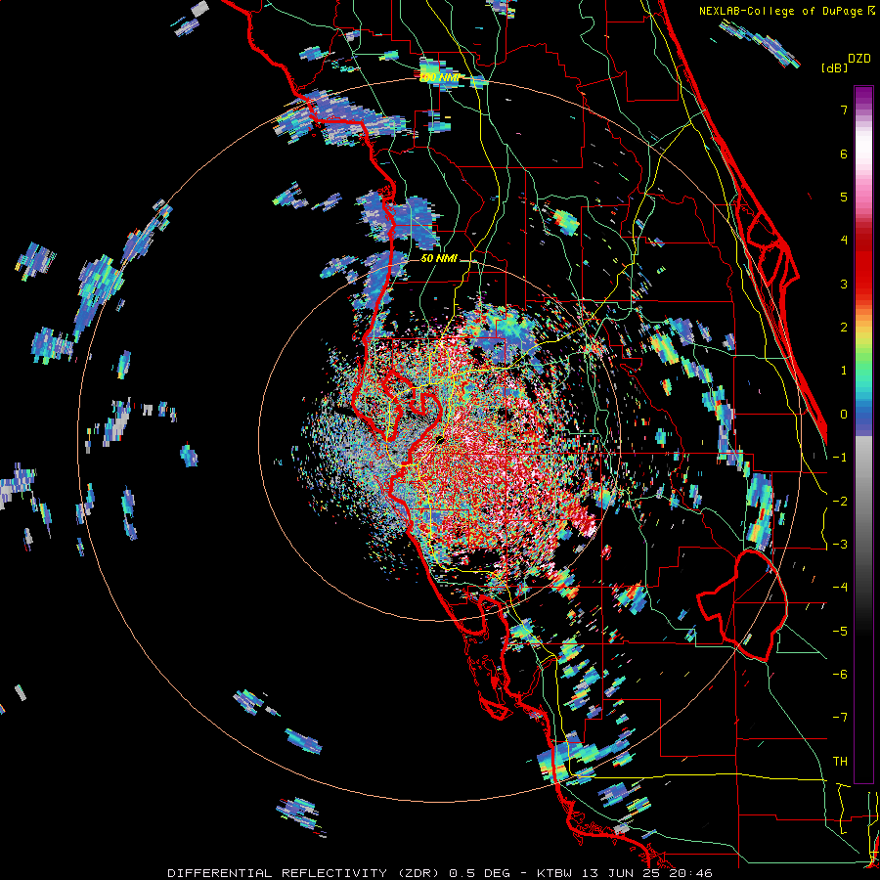
Task: Click the negative 2 tick on color scale
Action: (x=840, y=501)
